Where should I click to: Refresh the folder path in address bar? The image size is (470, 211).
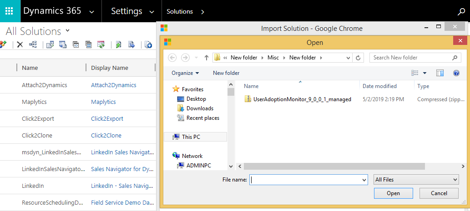358,58
